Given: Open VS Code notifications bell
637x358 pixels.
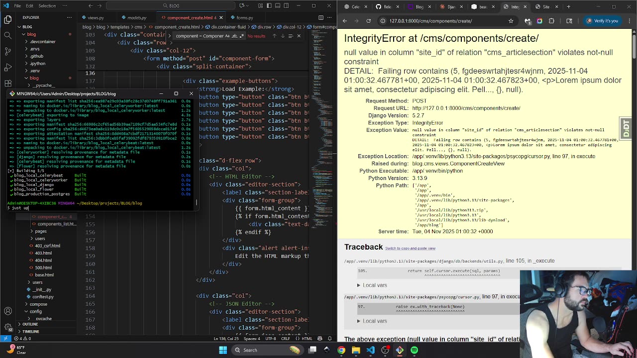Looking at the screenshot, I should pyautogui.click(x=330, y=339).
